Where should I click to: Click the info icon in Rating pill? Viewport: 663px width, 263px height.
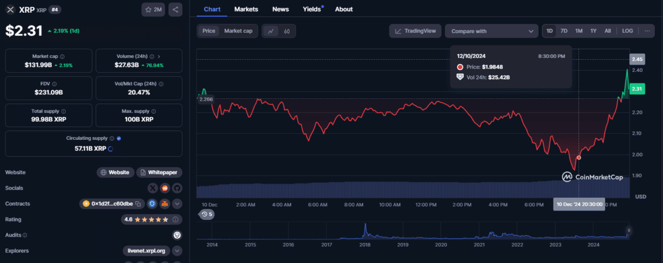[175, 219]
